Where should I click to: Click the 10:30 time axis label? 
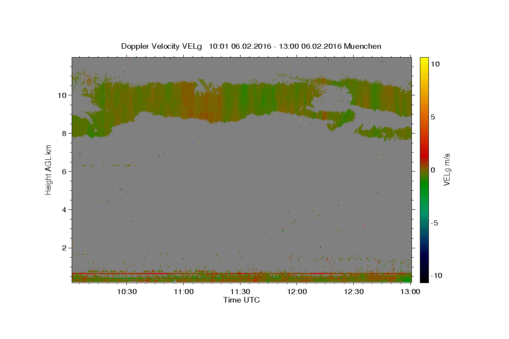[126, 292]
